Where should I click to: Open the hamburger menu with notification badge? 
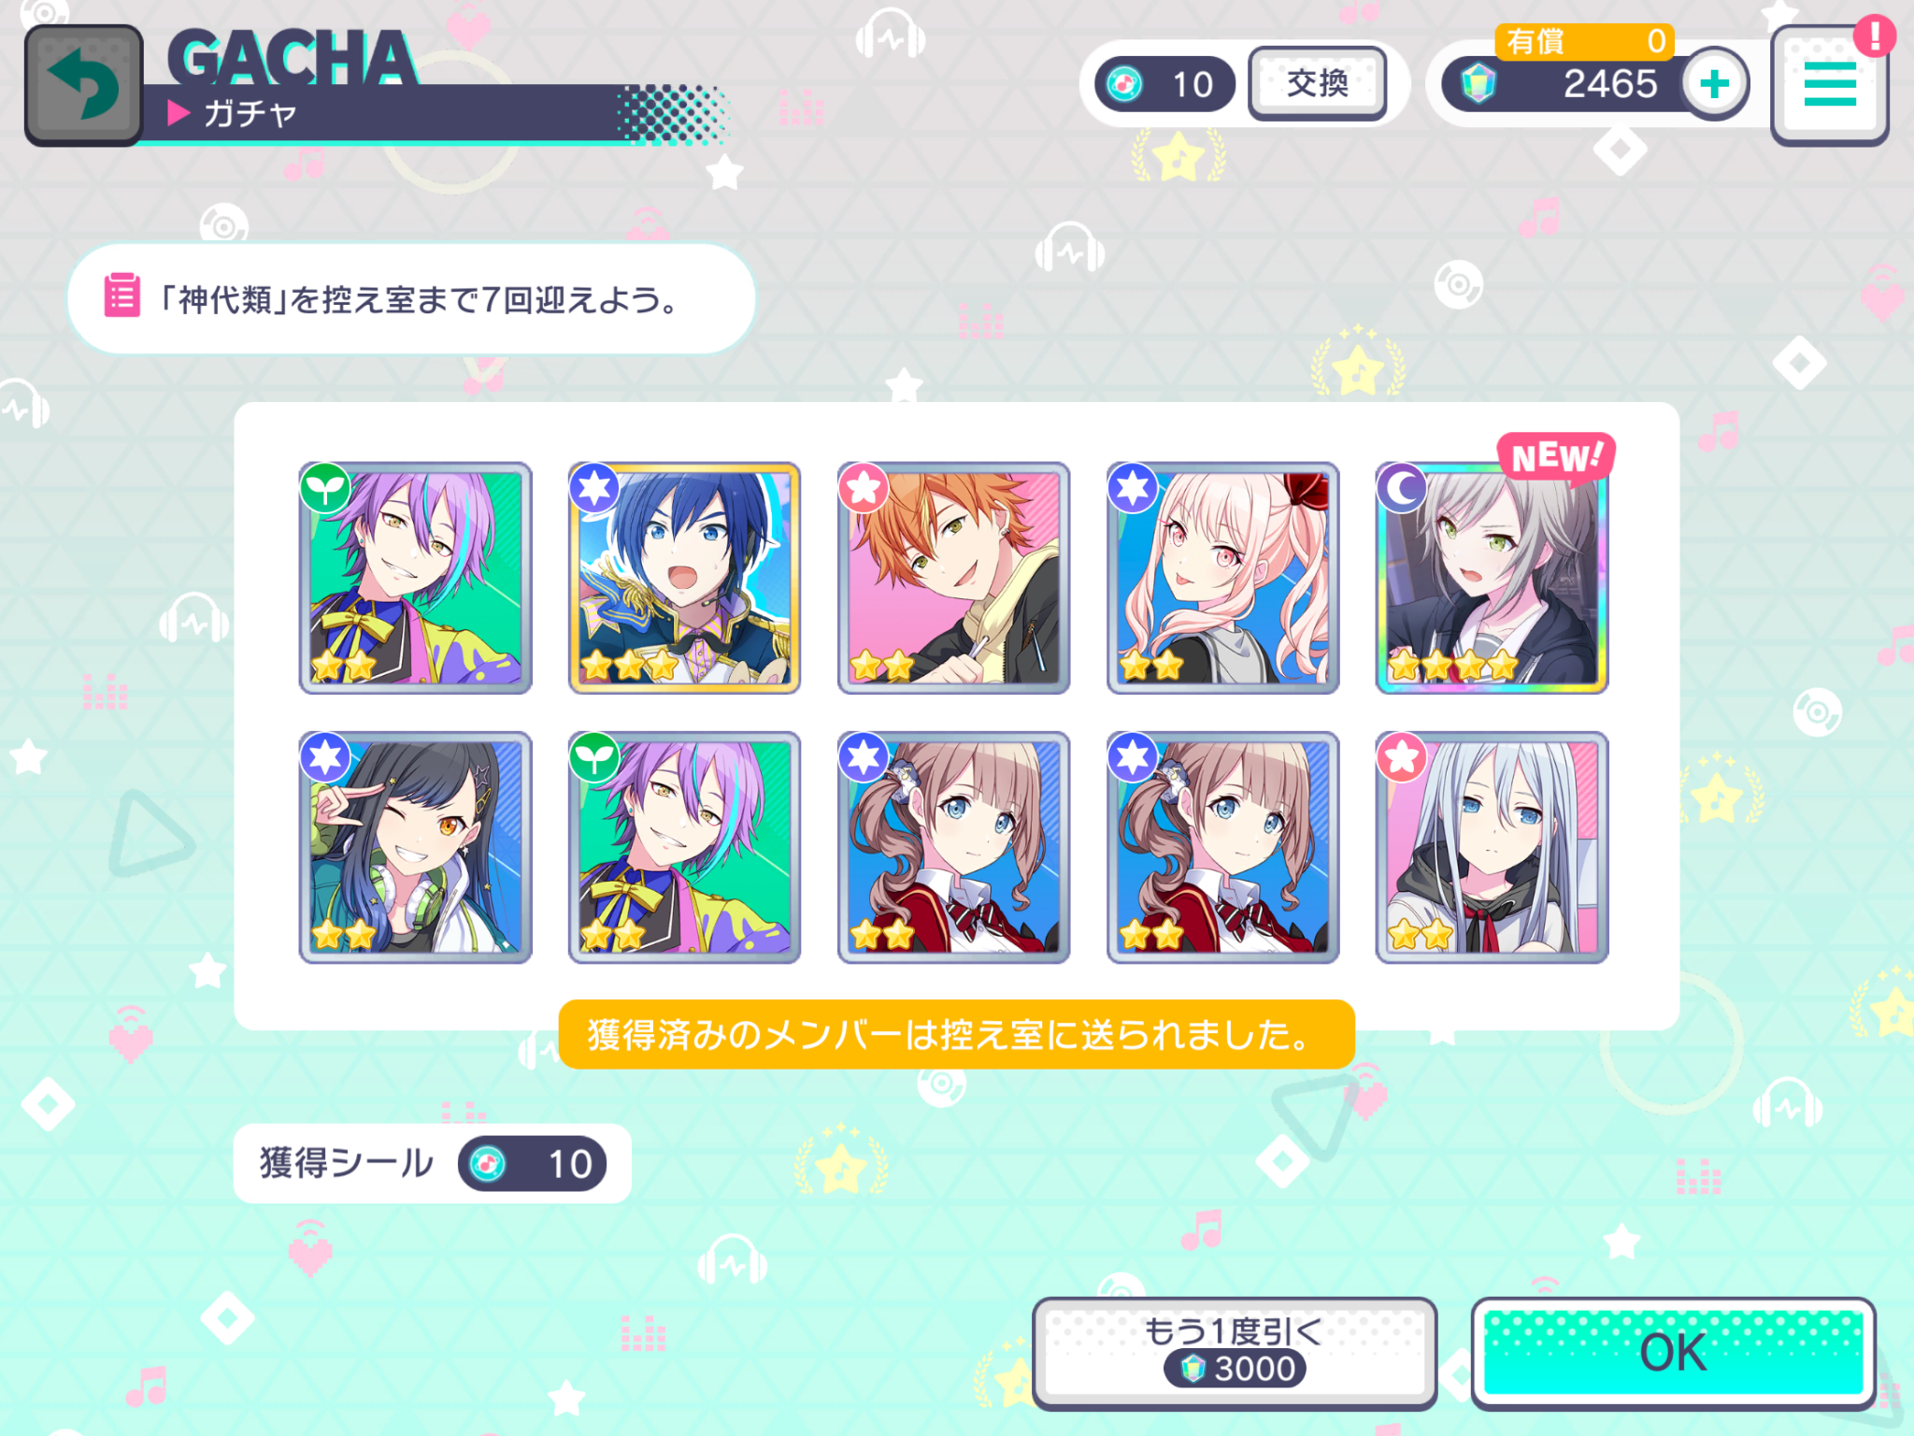click(1830, 84)
